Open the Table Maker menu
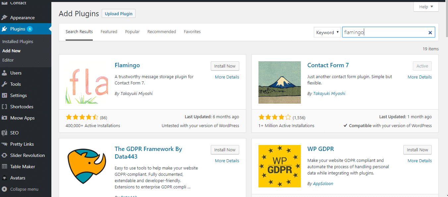448x197 pixels. pos(26,167)
